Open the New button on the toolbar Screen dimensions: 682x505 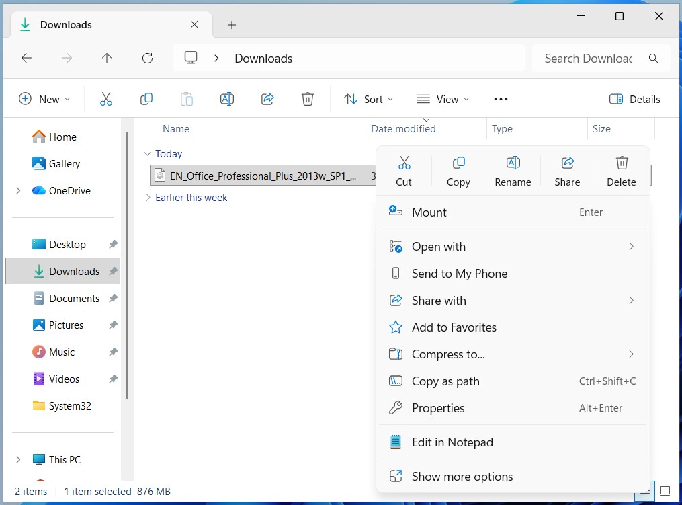(44, 99)
